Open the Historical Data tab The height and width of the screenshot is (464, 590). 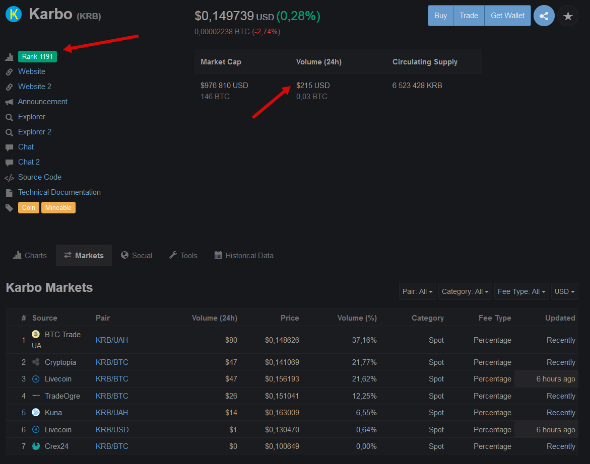coord(244,256)
